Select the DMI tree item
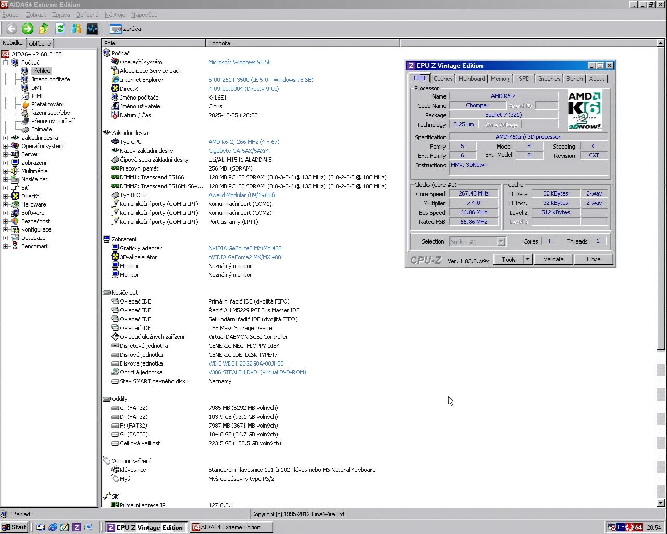667x534 pixels. 36,88
